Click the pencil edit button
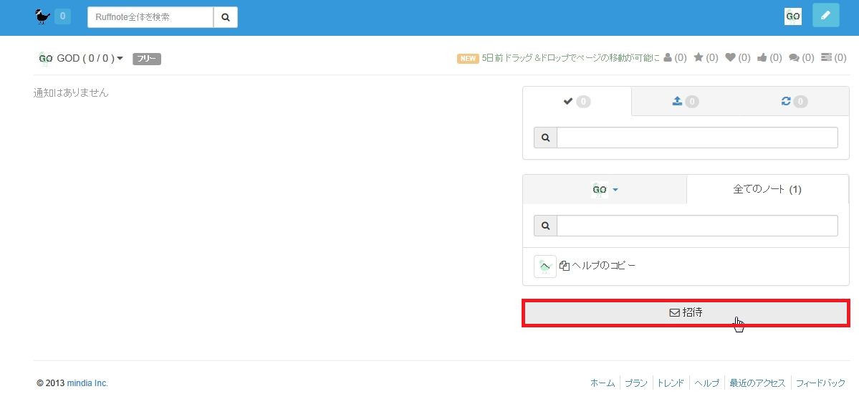The height and width of the screenshot is (394, 859). click(x=825, y=15)
